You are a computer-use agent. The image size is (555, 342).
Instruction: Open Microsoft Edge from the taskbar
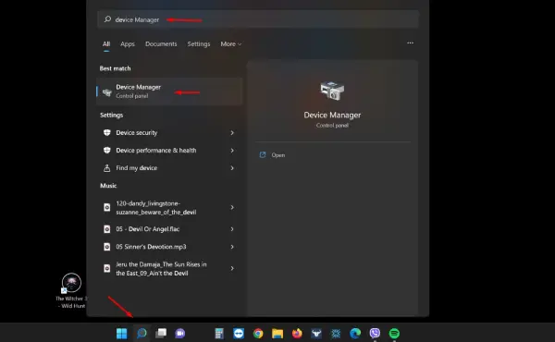pyautogui.click(x=355, y=333)
